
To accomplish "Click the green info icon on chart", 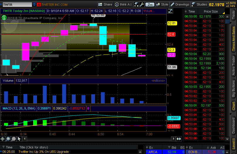I will pos(4,18).
